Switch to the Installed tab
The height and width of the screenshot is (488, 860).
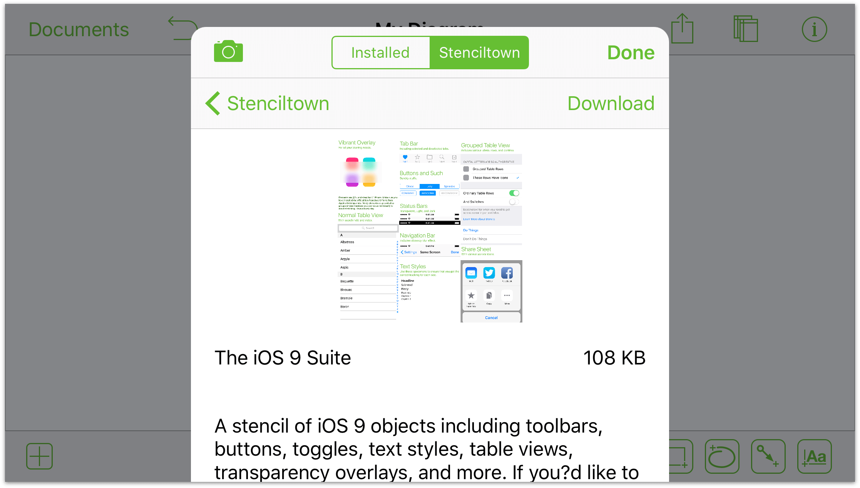coord(380,52)
